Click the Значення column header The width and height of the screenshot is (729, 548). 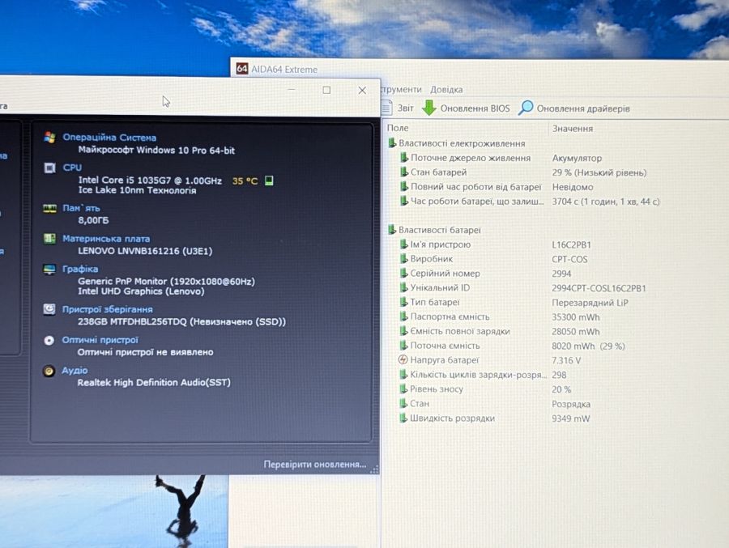click(573, 128)
